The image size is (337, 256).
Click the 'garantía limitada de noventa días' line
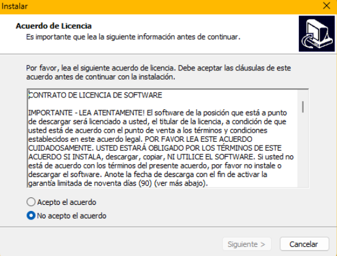[x=118, y=183]
